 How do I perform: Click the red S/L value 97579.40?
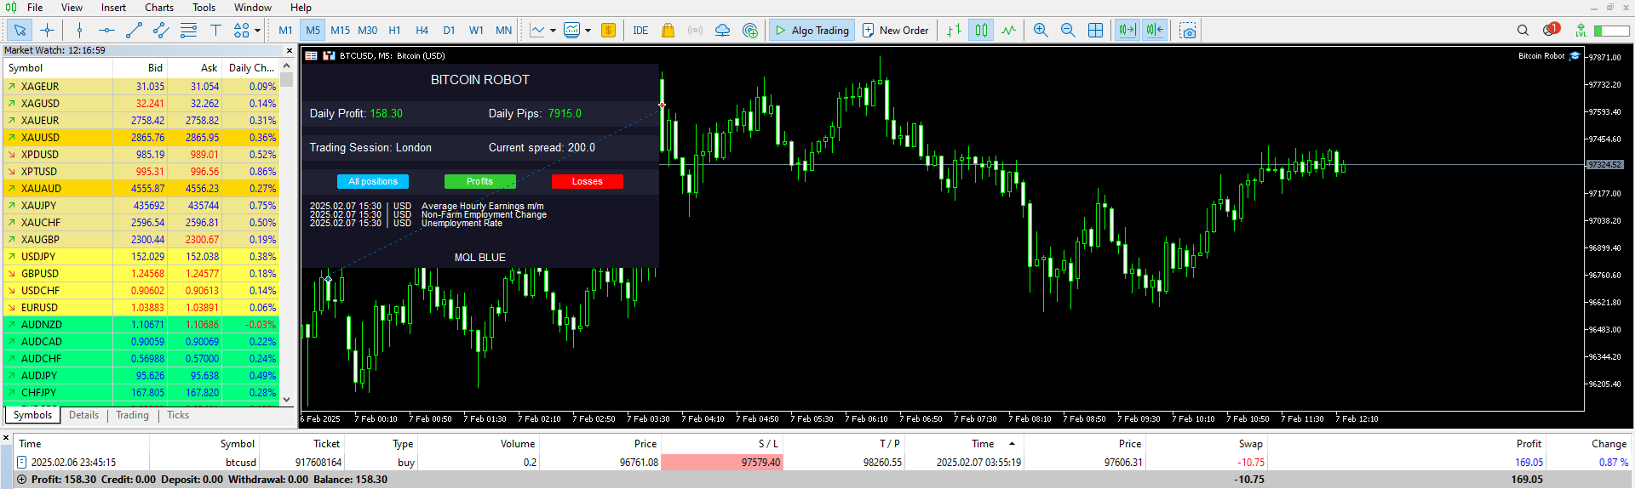(722, 463)
